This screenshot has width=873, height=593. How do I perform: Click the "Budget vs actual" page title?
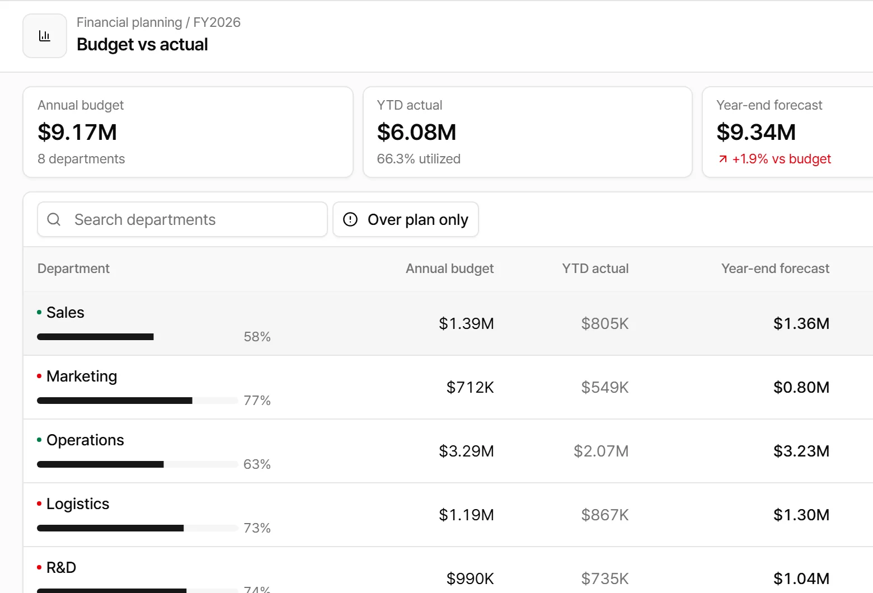coord(142,44)
